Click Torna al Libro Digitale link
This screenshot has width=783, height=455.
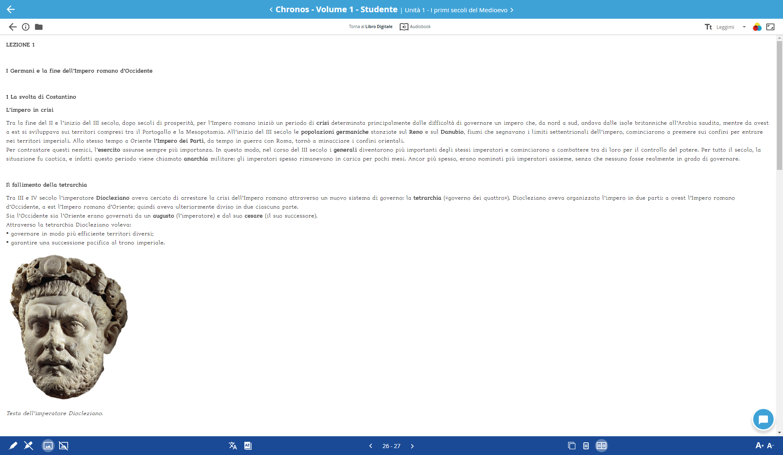click(370, 27)
